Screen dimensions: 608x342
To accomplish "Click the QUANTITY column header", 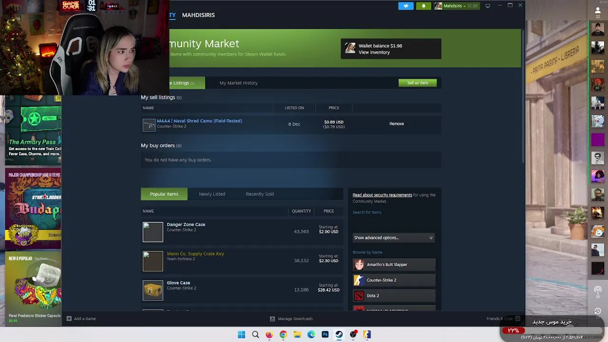I will [x=301, y=211].
